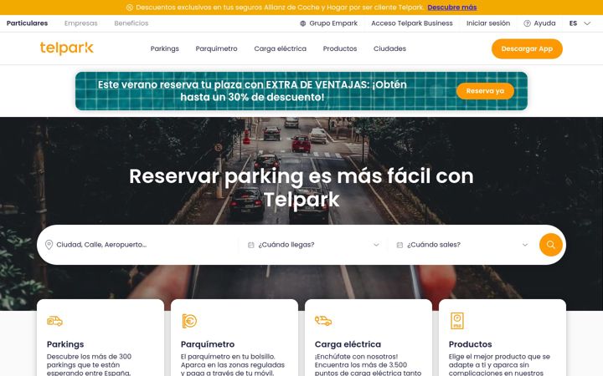Click the Parkings card heading
Image resolution: width=603 pixels, height=376 pixels.
click(65, 344)
